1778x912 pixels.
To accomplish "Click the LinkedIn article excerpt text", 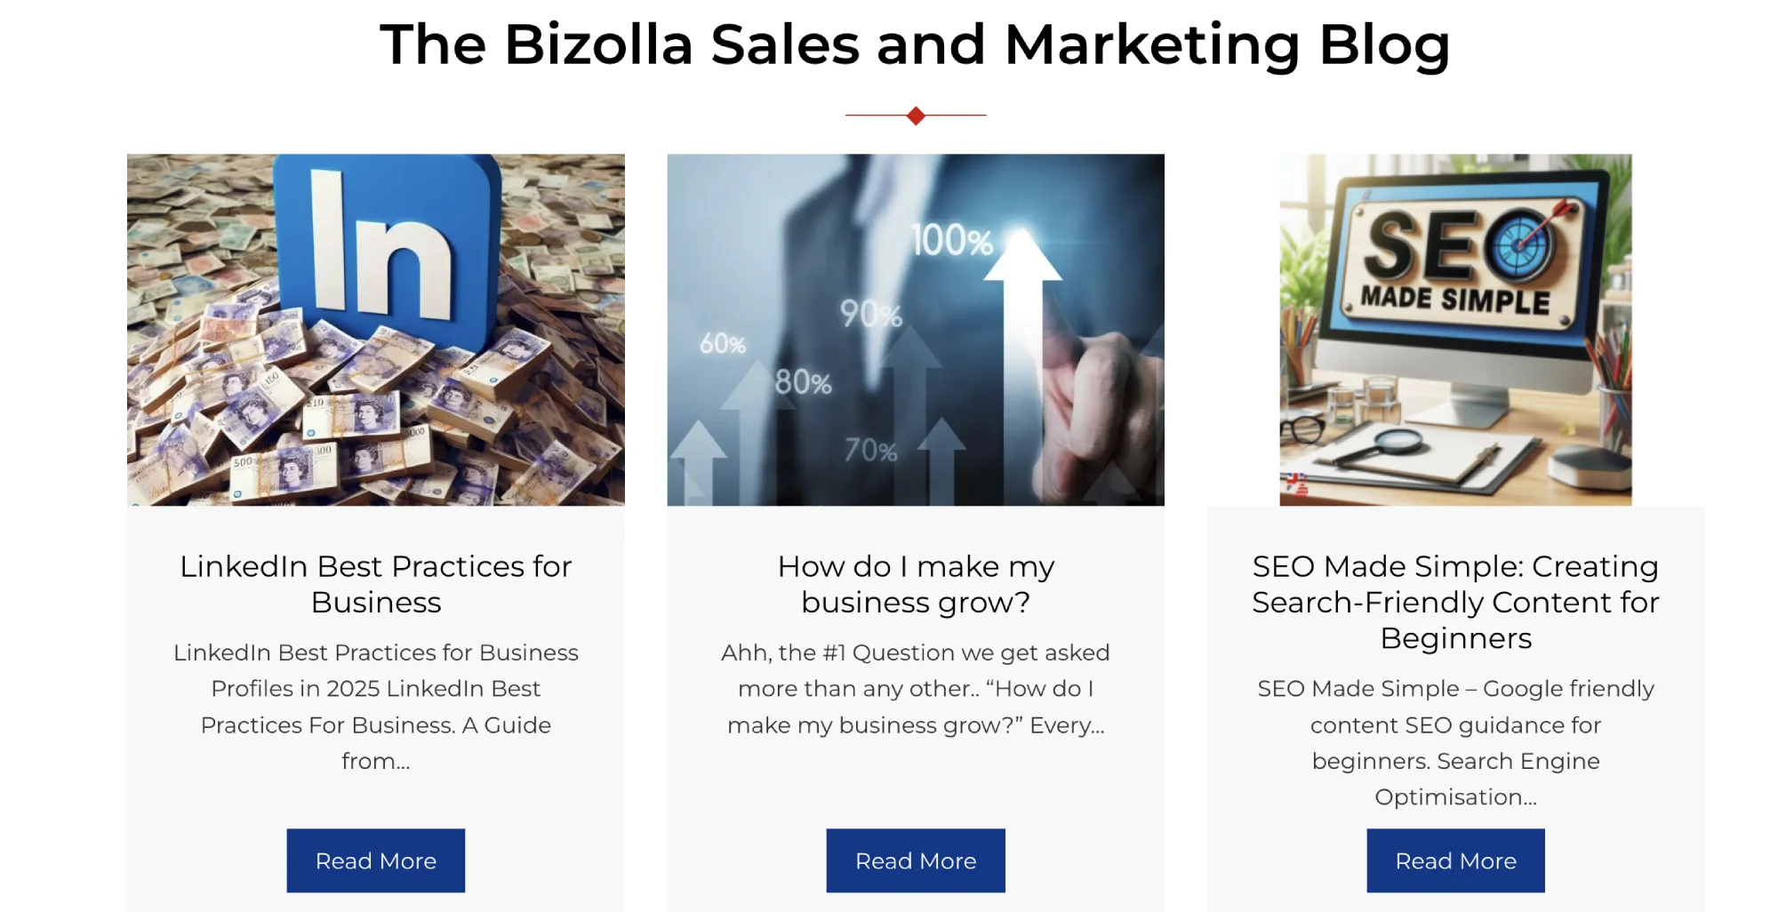I will [375, 706].
